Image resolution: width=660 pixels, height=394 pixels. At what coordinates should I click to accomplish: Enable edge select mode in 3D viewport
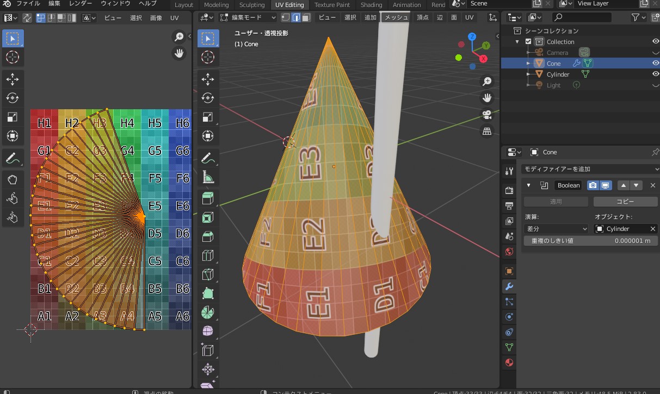click(296, 17)
